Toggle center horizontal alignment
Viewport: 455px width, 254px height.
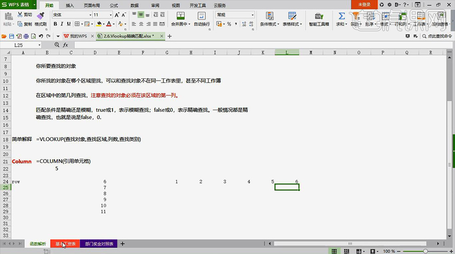[x=141, y=24]
